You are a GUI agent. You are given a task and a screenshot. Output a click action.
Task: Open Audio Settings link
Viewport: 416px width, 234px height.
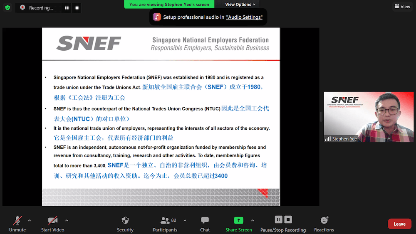tap(244, 17)
